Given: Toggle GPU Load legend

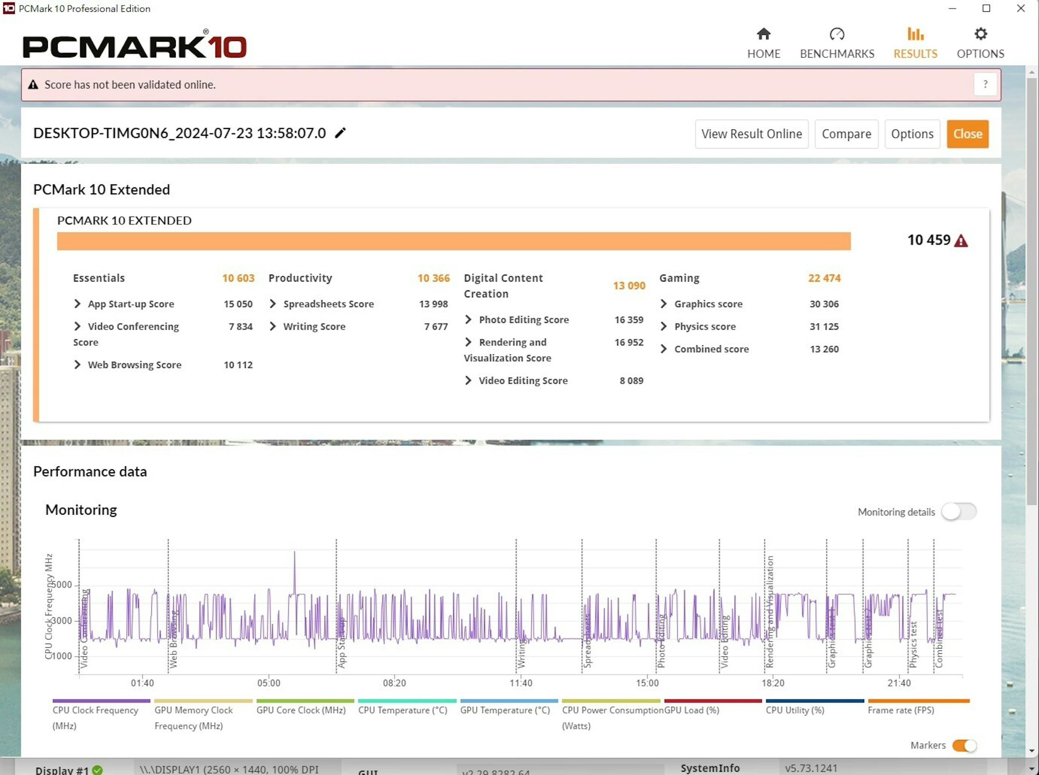Looking at the screenshot, I should 713,707.
